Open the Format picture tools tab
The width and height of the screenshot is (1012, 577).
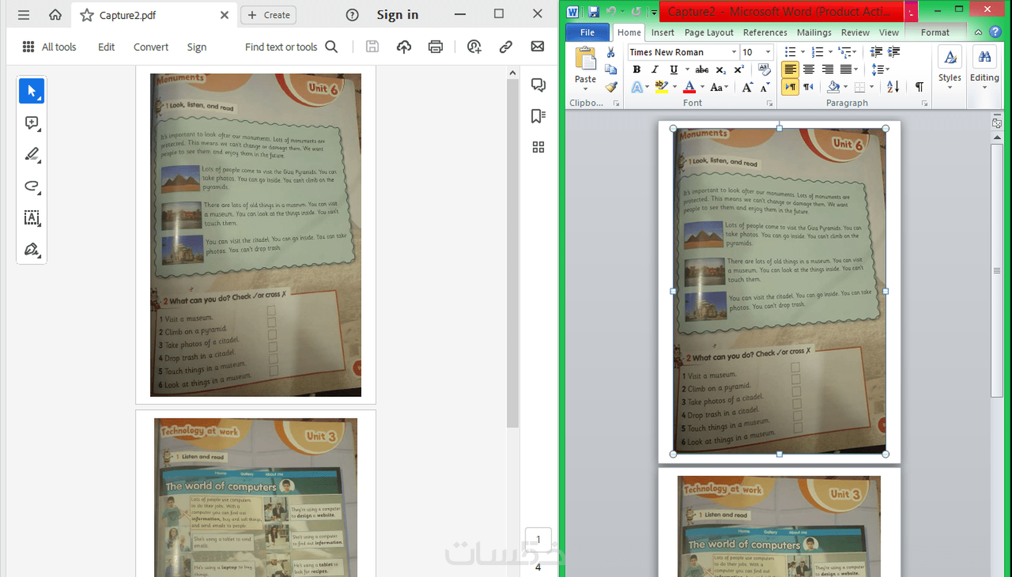935,32
